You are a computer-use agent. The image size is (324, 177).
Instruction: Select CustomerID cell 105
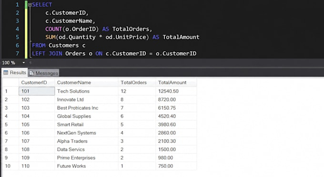pos(37,124)
